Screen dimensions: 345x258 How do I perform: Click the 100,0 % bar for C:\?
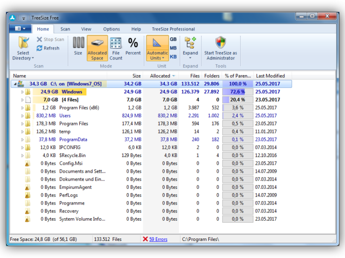[238, 84]
